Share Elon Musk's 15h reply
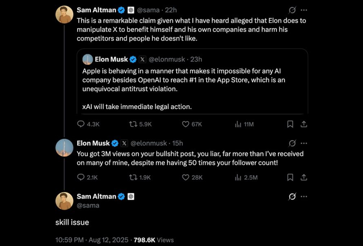The width and height of the screenshot is (363, 246). point(304,177)
